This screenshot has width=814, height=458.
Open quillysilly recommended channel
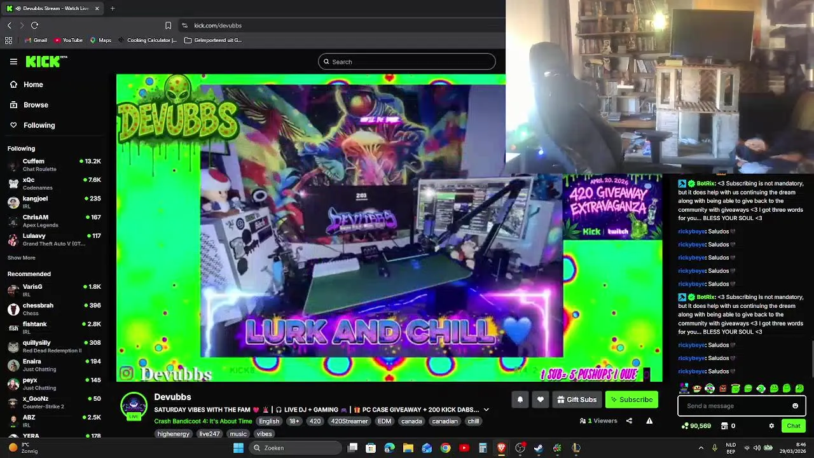pyautogui.click(x=54, y=346)
